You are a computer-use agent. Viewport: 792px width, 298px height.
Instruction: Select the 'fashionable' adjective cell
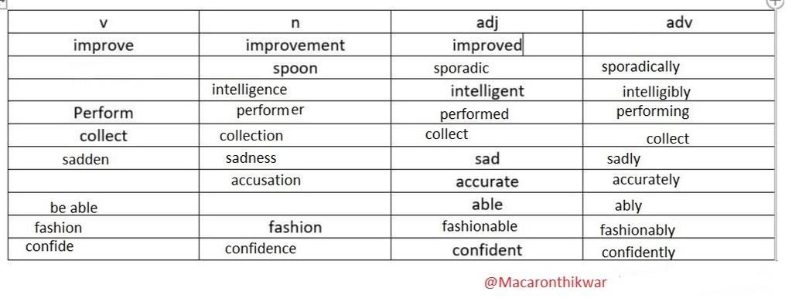(486, 227)
